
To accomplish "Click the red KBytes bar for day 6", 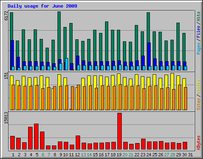I will pos(42,141).
